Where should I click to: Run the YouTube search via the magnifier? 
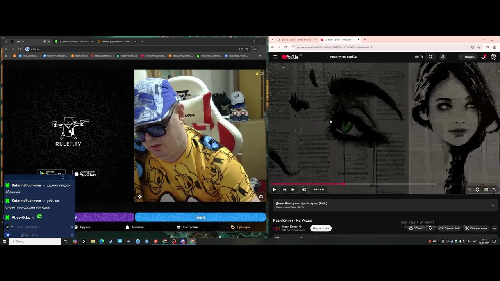[x=430, y=57]
